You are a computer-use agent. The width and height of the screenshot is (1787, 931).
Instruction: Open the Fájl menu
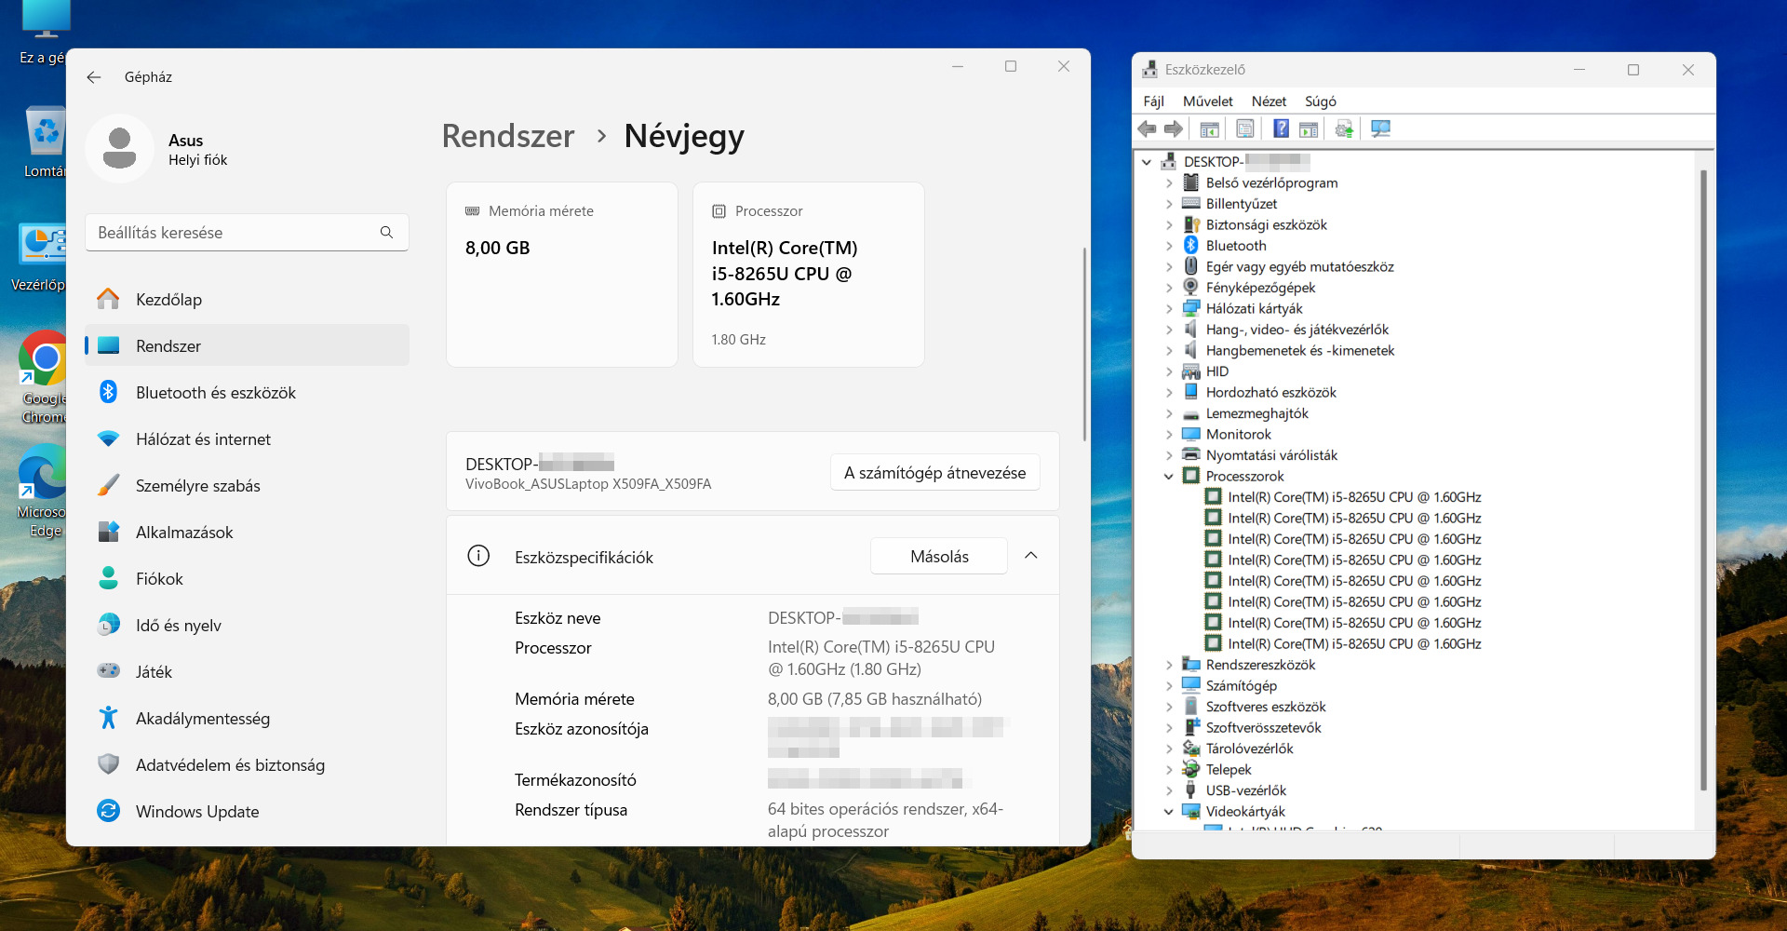[x=1153, y=101]
